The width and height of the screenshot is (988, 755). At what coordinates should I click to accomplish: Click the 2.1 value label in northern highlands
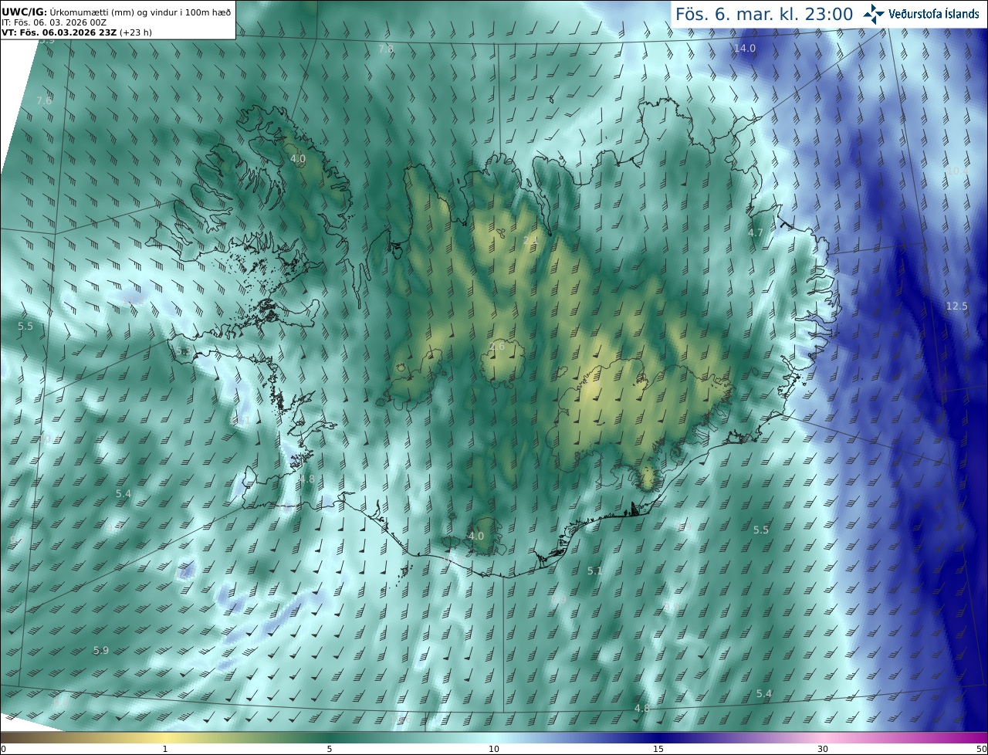click(x=530, y=241)
